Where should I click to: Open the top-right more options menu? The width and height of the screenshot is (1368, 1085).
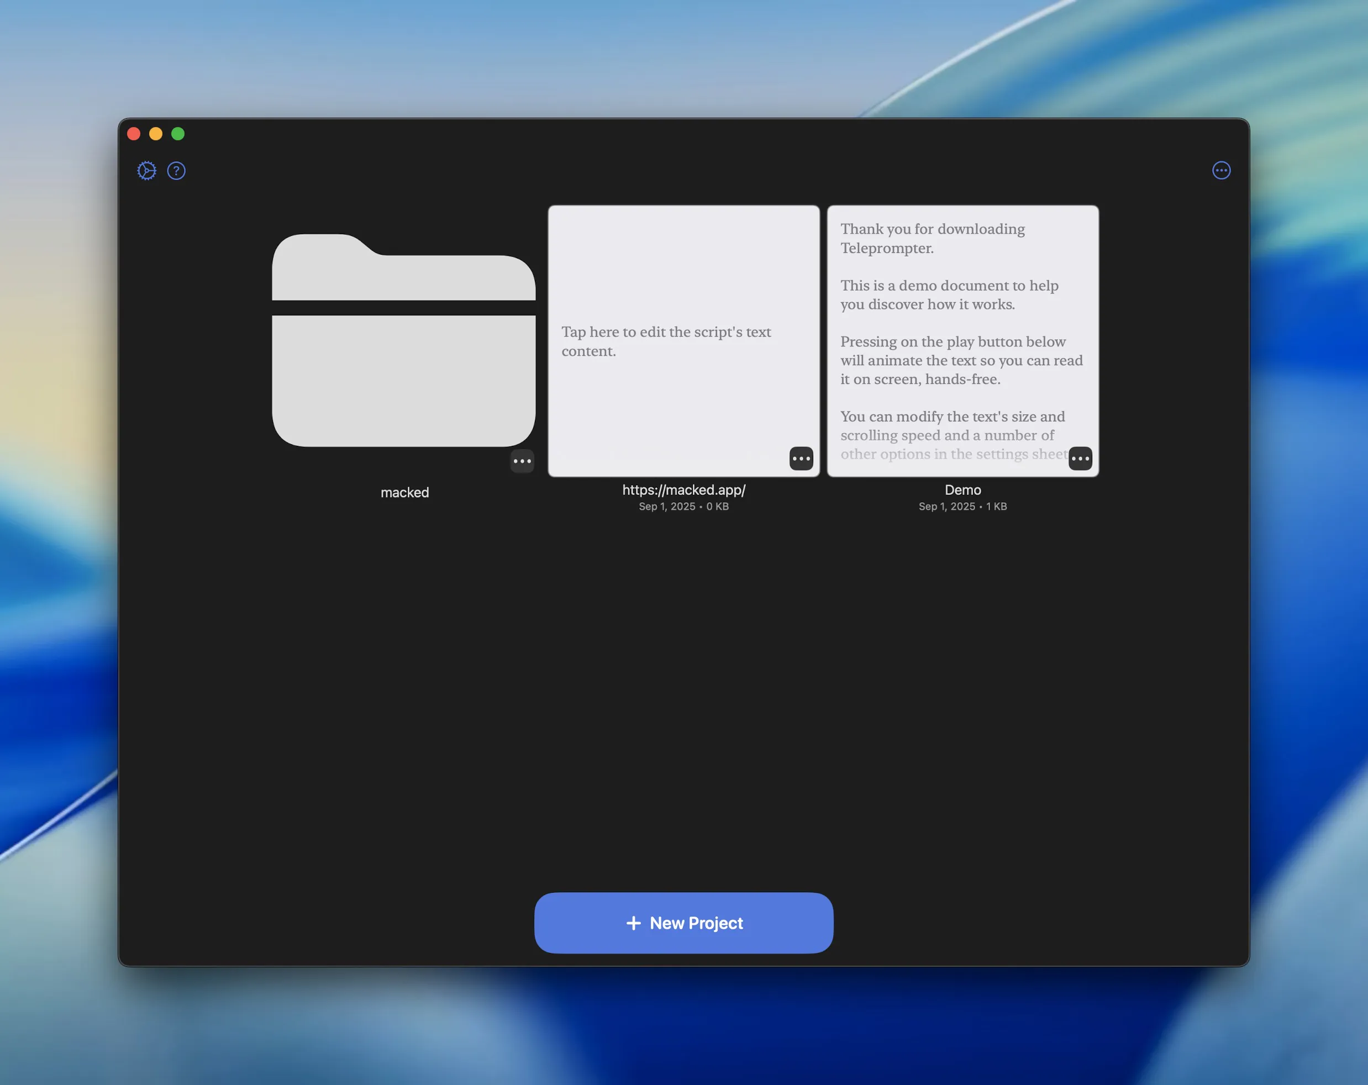1221,171
